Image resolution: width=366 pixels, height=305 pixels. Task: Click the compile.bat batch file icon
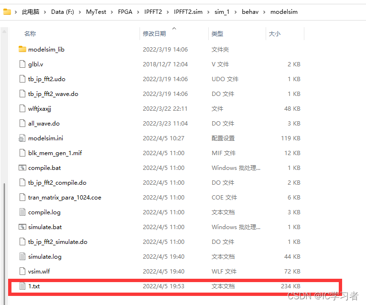tap(22, 168)
